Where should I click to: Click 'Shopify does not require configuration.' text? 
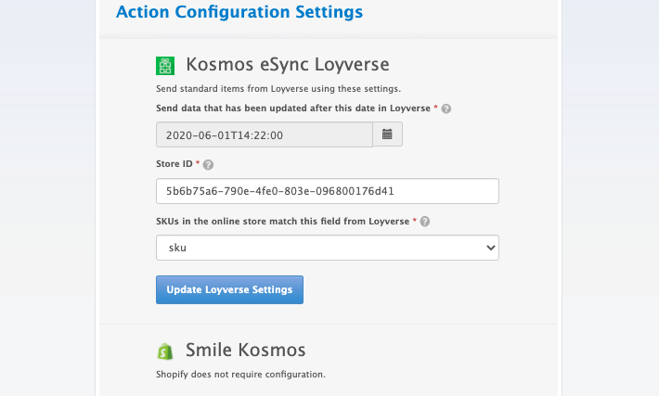(x=240, y=375)
